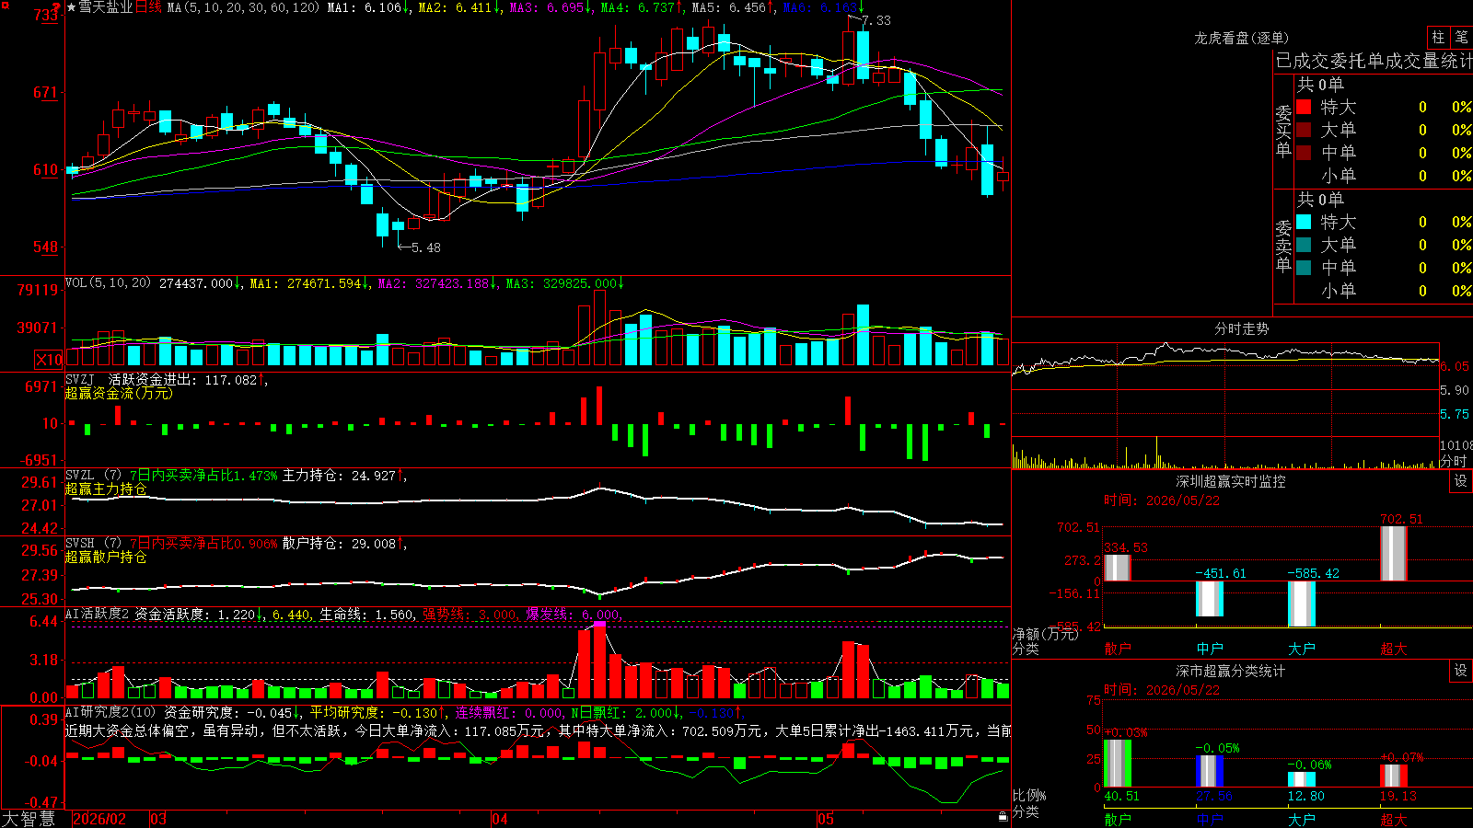
Task: Click the 超赢资金流(万元) label
Action: pos(119,393)
